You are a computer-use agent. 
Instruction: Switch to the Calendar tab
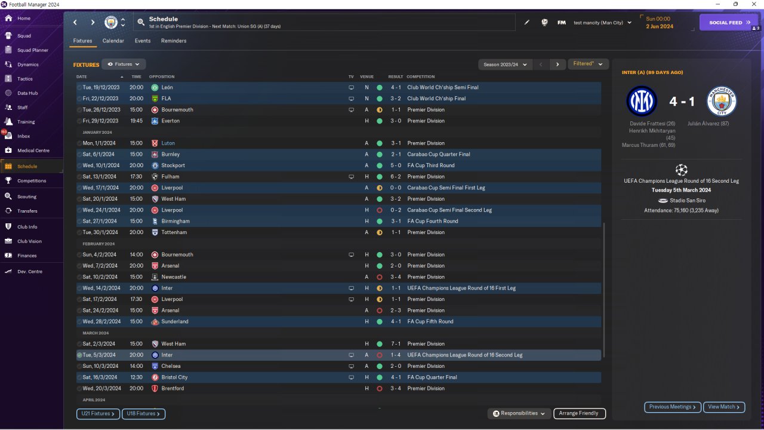point(113,41)
